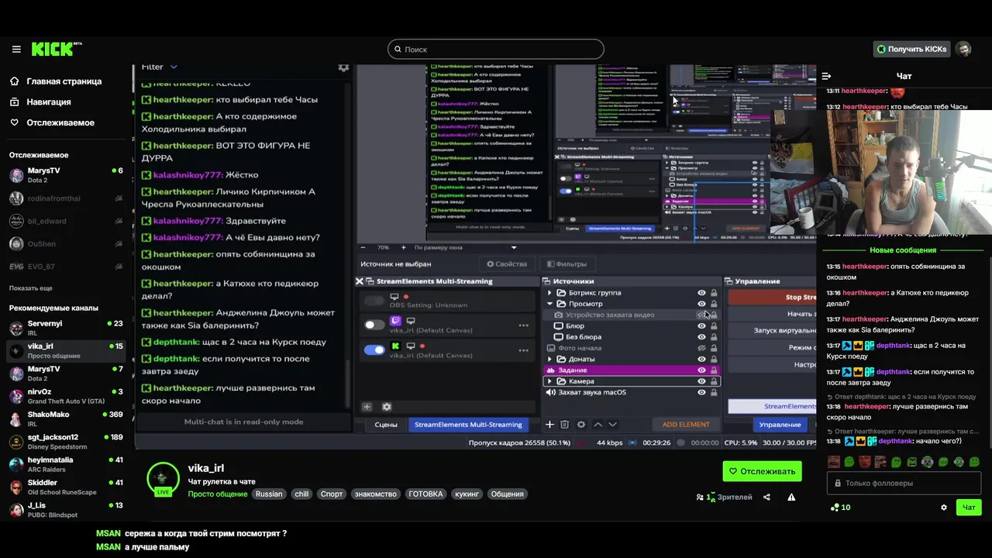Screen dimensions: 992x558
Task: Select the Управление tab in OBS
Action: tap(780, 425)
